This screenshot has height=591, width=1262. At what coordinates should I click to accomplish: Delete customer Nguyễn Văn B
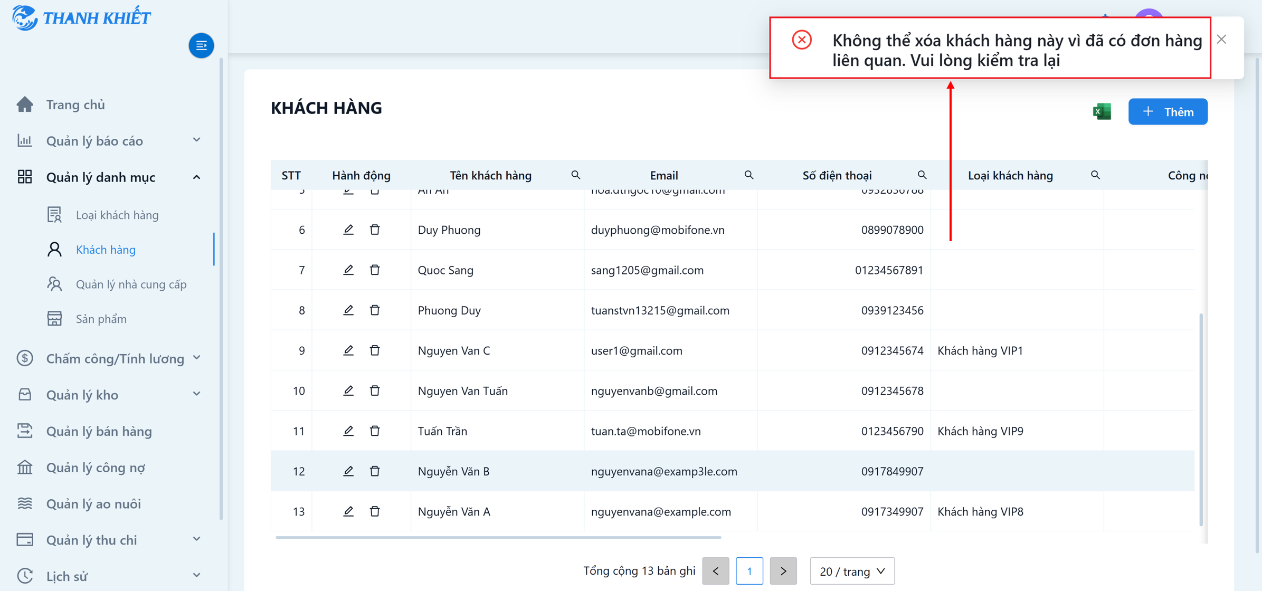pos(375,471)
